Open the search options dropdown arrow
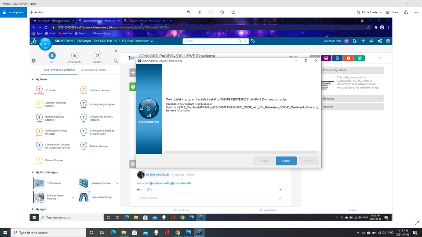Screen dimensions: 422x237 click(245, 41)
